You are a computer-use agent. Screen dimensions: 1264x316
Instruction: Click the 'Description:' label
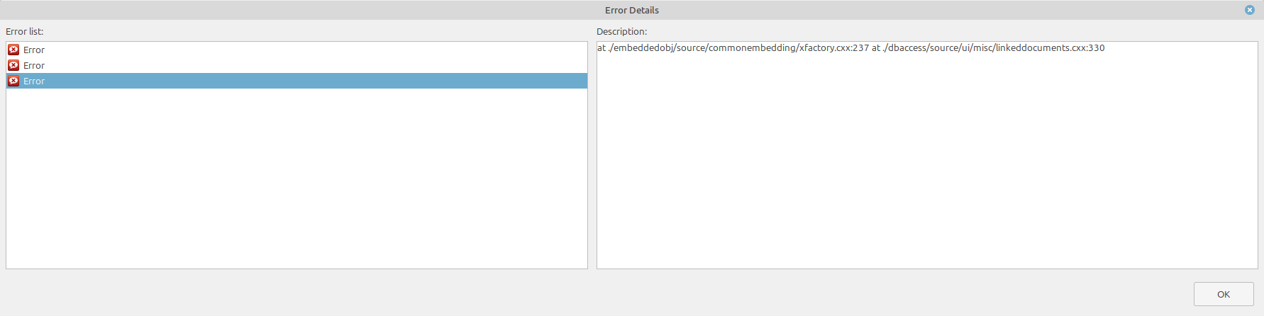pyautogui.click(x=621, y=31)
